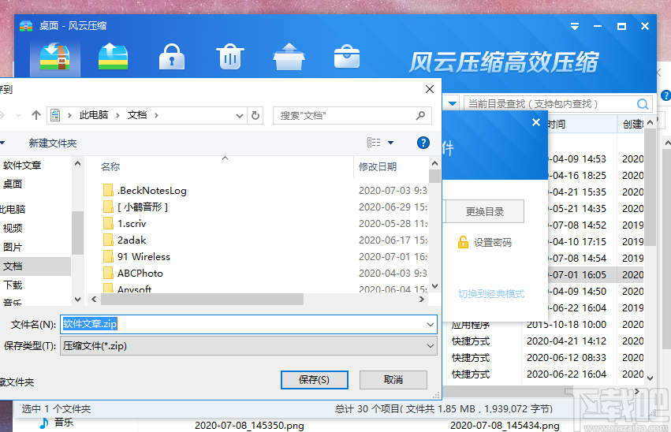This screenshot has height=432, width=671.
Task: Open the address bar history dropdown
Action: pos(240,115)
